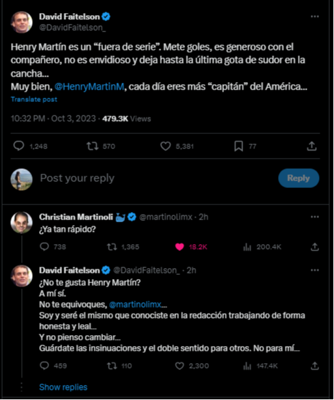Repost the main Henry Martín tweet

click(x=92, y=146)
